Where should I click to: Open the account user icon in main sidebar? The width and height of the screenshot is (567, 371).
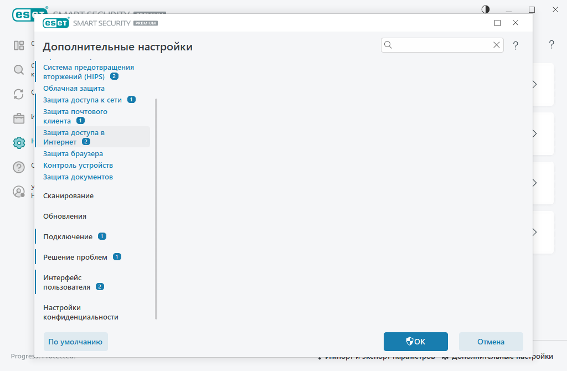(x=19, y=191)
